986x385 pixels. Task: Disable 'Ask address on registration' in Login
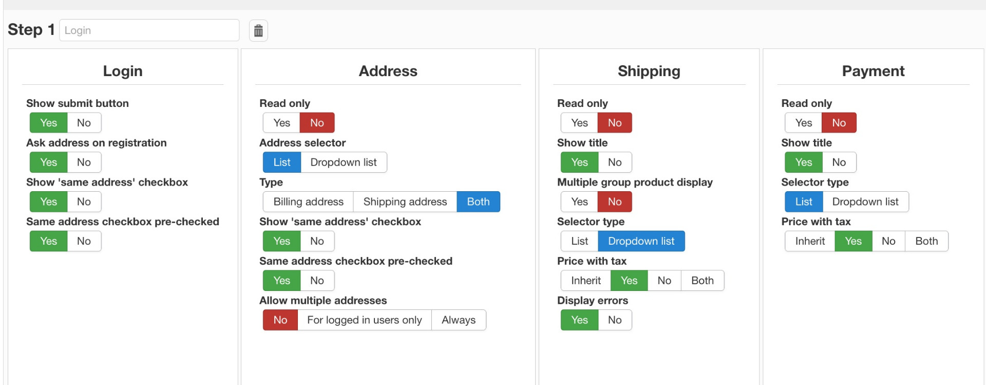point(84,162)
